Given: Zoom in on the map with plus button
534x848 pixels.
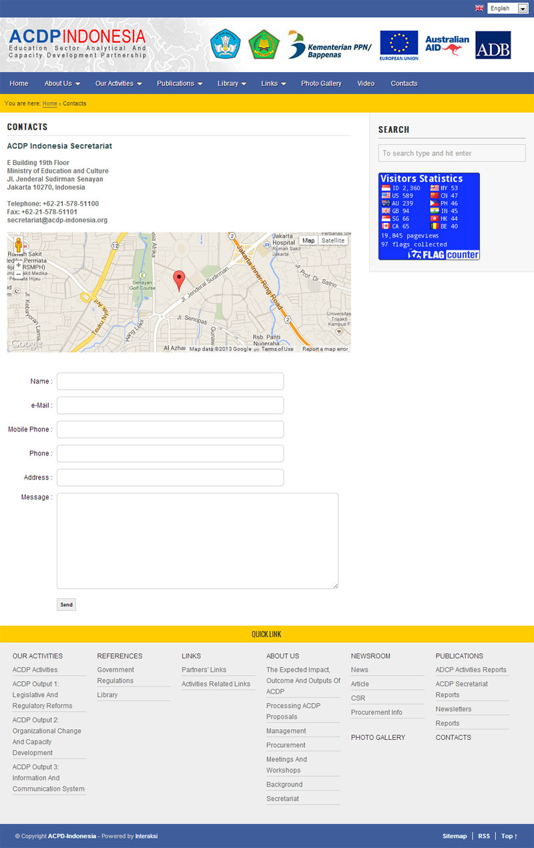Looking at the screenshot, I should click(x=19, y=265).
